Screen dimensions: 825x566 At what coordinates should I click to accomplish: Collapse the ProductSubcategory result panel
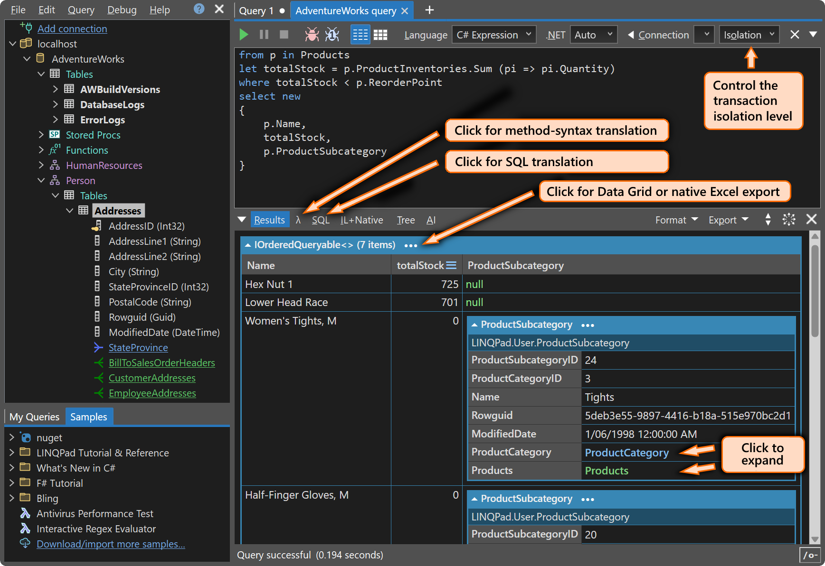pyautogui.click(x=474, y=325)
